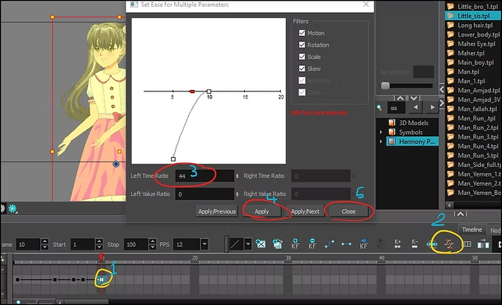
Task: Collapse panel with up chevron above Timeline tab
Action: pos(461,214)
